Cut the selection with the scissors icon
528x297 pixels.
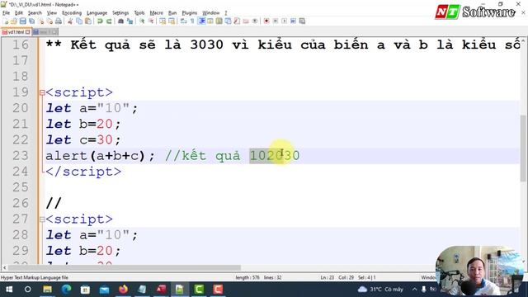tap(70, 21)
